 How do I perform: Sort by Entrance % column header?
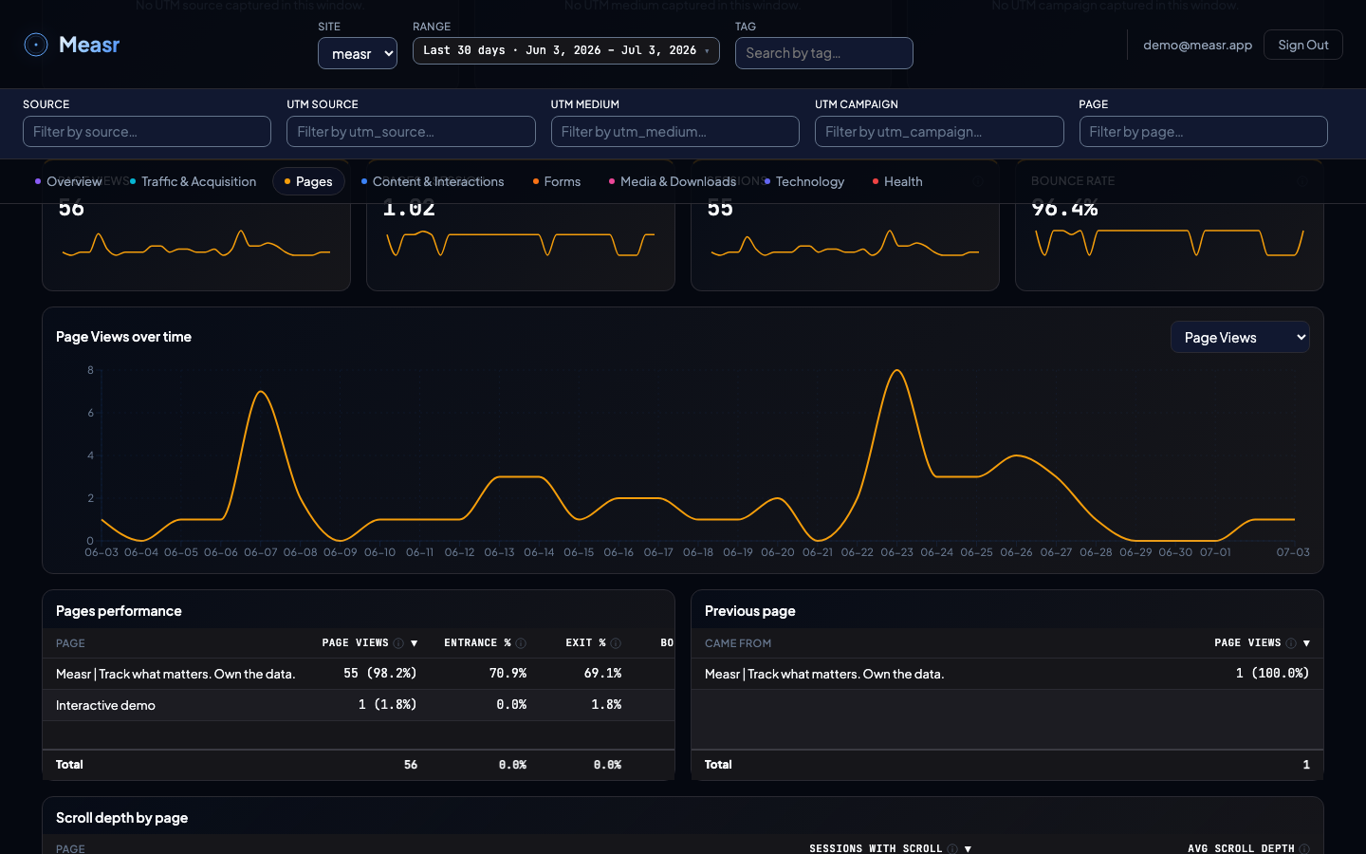pyautogui.click(x=477, y=643)
